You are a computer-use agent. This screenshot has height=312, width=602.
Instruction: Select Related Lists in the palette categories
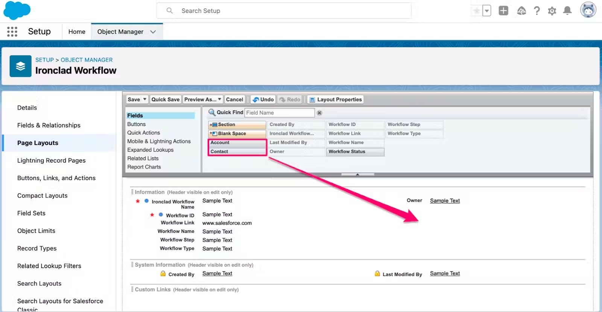click(143, 158)
